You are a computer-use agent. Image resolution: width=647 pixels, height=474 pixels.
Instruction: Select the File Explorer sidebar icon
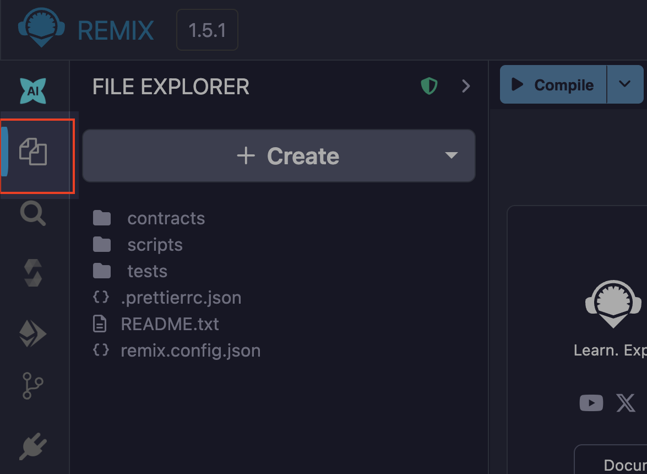[x=33, y=152]
